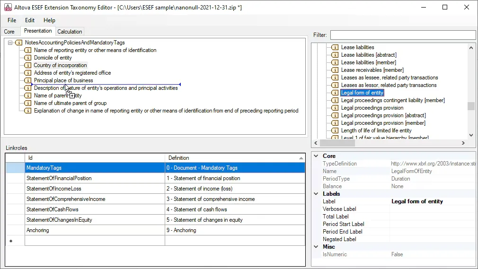Click the icon beside Legal form of entity
This screenshot has width=478, height=269.
(x=335, y=93)
